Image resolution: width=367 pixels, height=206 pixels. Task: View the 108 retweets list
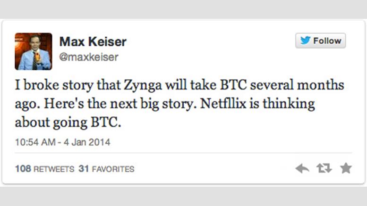point(43,169)
